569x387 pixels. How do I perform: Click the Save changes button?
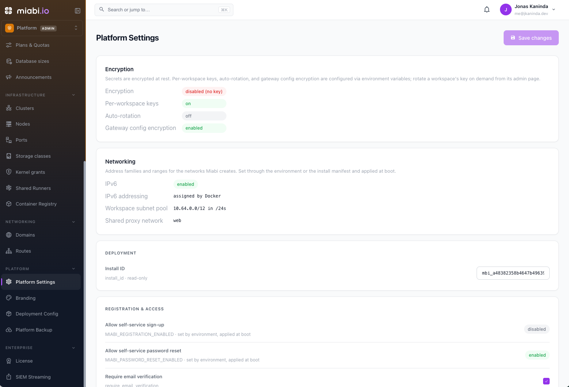(x=531, y=38)
